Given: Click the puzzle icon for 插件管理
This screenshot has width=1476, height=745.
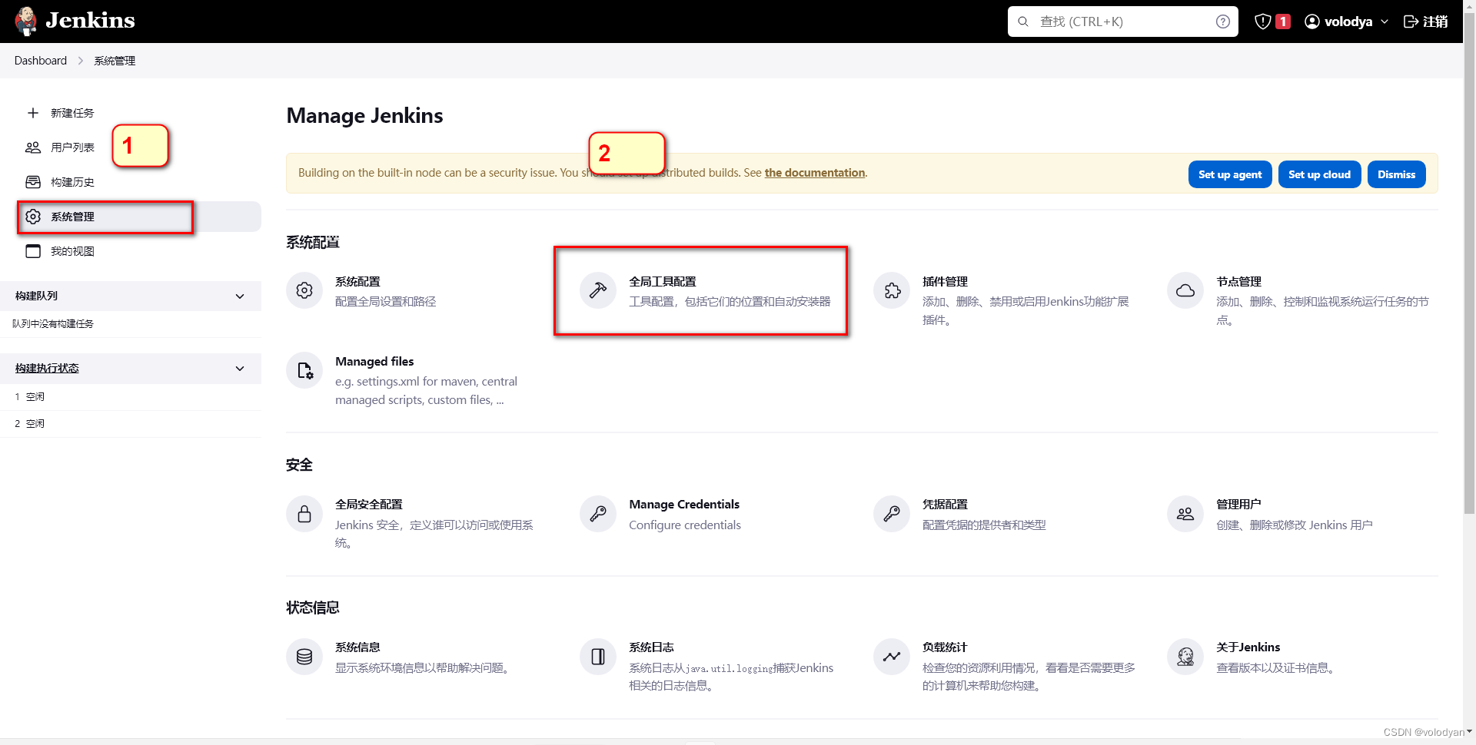Looking at the screenshot, I should pyautogui.click(x=892, y=290).
